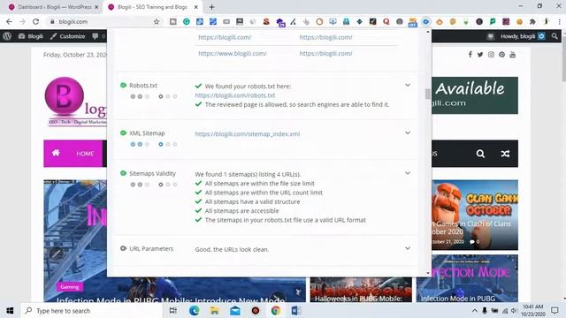Open Task View in the taskbar
Screen dimensions: 566x318
[x=173, y=310]
